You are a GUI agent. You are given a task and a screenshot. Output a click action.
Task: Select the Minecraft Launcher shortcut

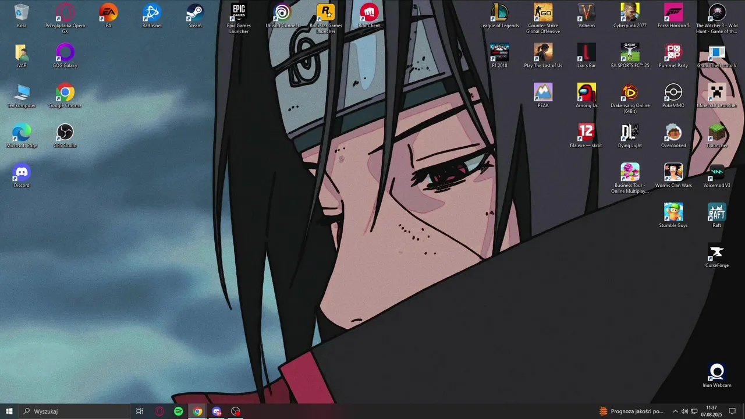click(717, 96)
